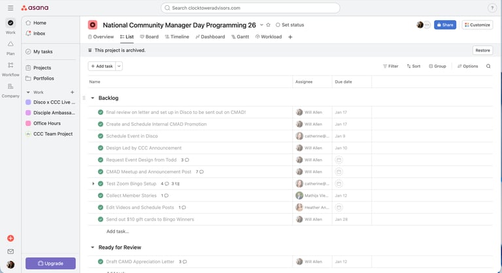Viewport: 502px width, 273px height.
Task: Uncheck Draft CAMD Appreciation Letter task
Action: tap(101, 262)
